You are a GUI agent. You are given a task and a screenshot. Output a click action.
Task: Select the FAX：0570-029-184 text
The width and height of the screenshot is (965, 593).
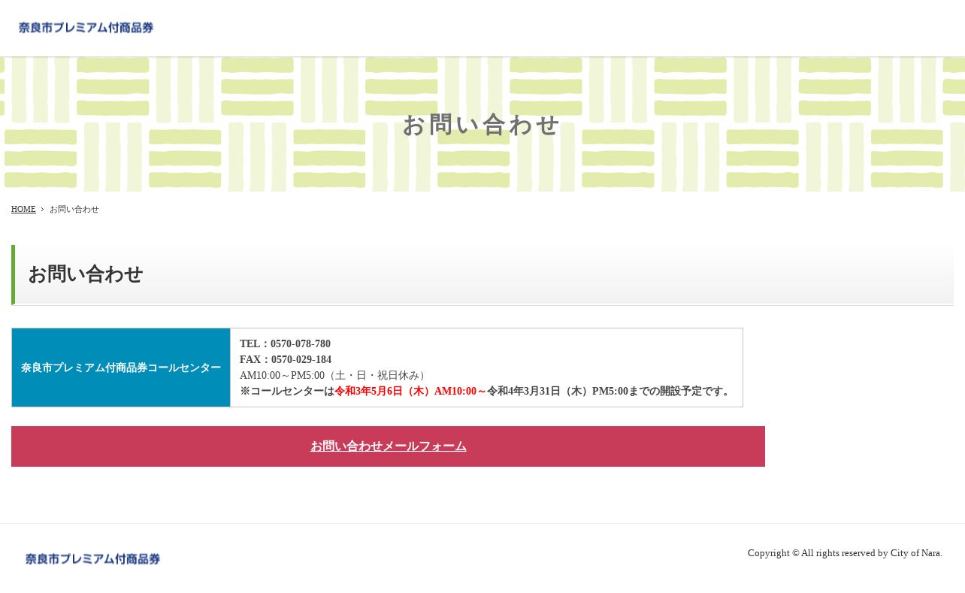pos(286,359)
